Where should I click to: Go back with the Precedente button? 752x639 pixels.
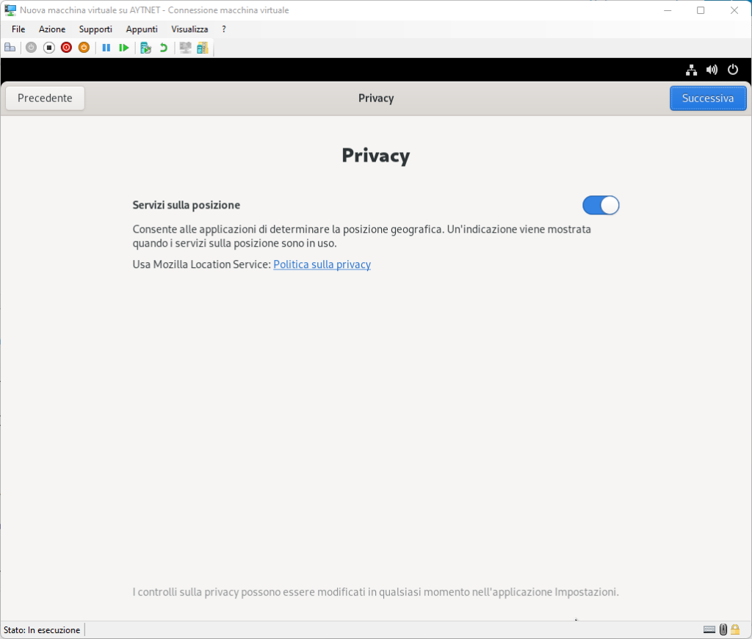point(45,98)
